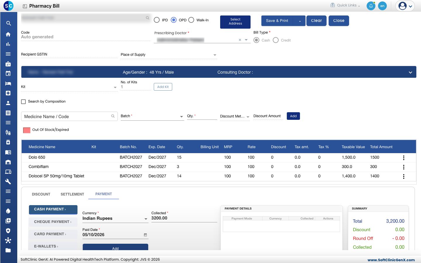Open the medicine bottle icon in sidebar
This screenshot has height=263, width=421.
8,142
